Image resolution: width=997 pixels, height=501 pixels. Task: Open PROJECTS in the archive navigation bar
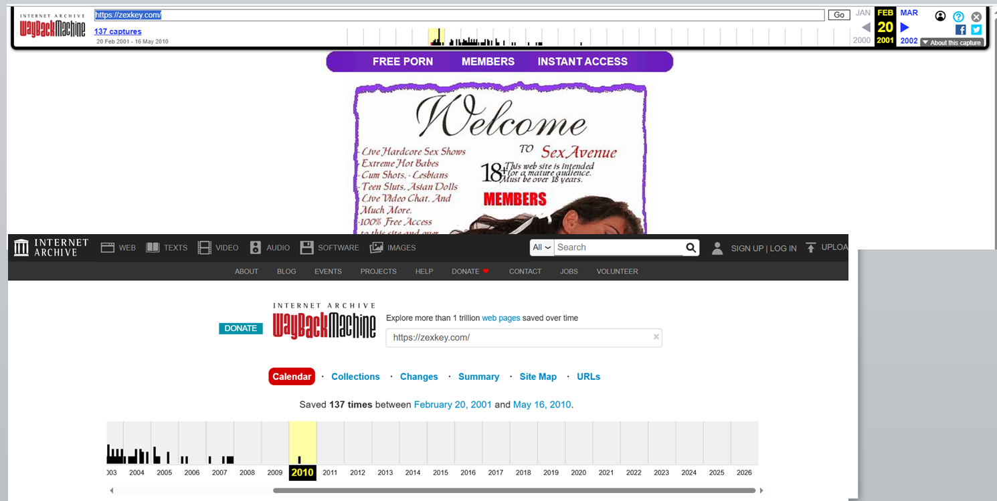click(x=378, y=272)
